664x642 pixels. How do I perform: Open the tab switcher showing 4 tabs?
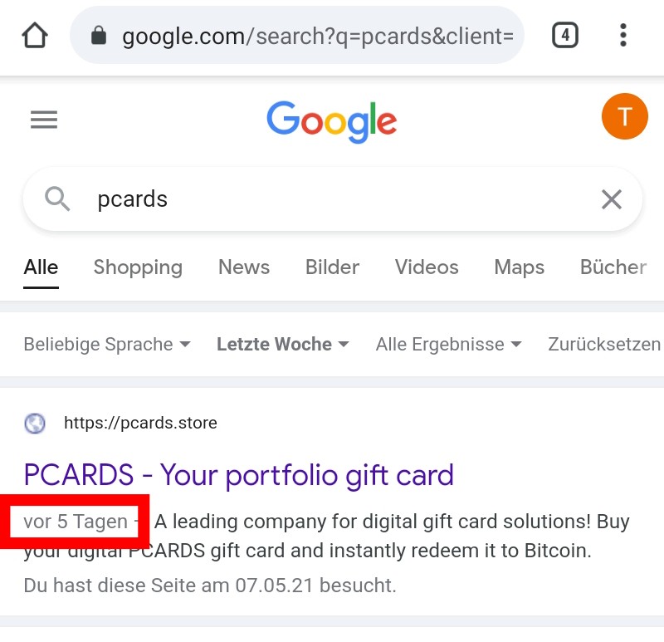pyautogui.click(x=564, y=35)
